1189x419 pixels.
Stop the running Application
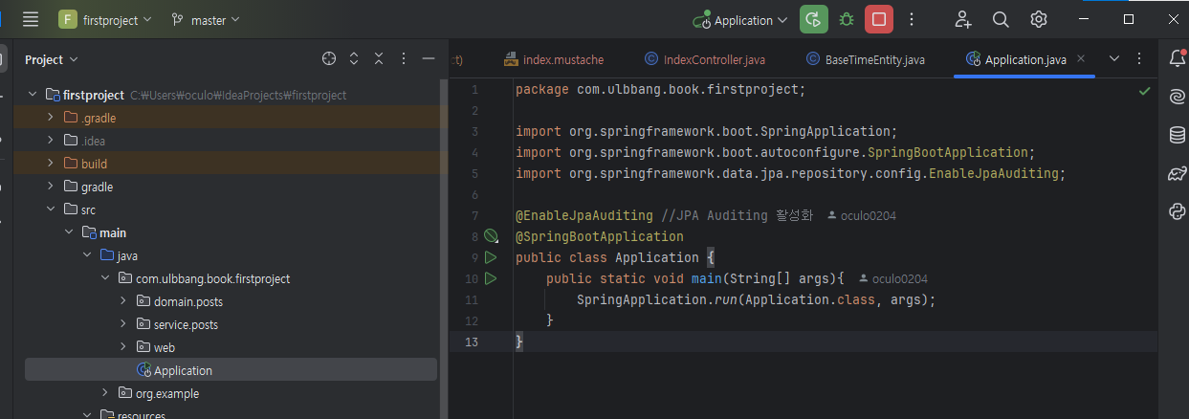tap(879, 19)
